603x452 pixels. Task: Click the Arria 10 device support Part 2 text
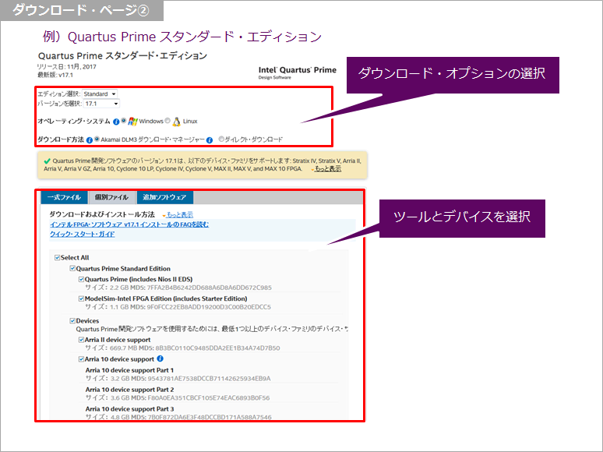click(x=129, y=390)
